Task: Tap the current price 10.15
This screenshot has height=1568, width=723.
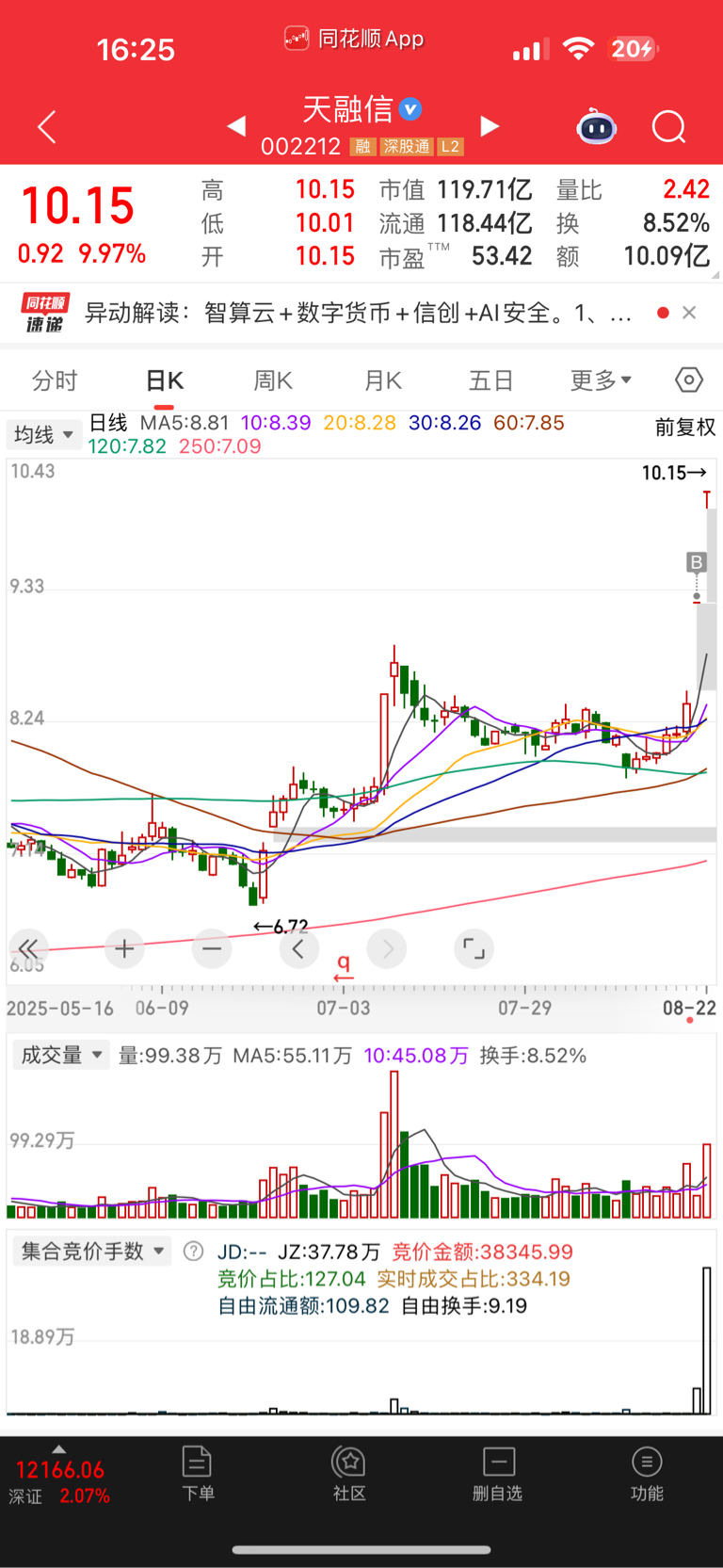Action: tap(77, 206)
